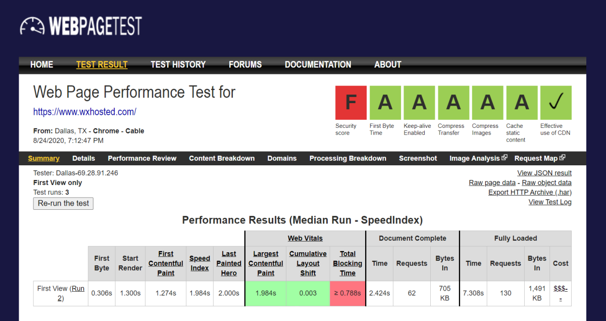Click the Tester: Dallas-69.28.91.246 text

(76, 173)
